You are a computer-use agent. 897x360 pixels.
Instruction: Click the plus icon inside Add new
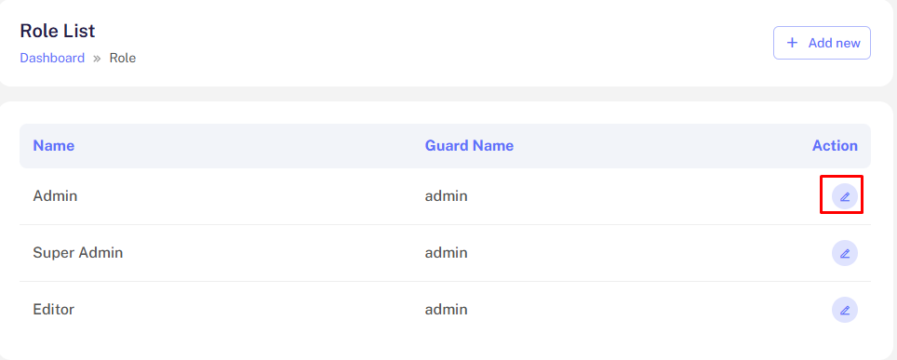tap(792, 43)
